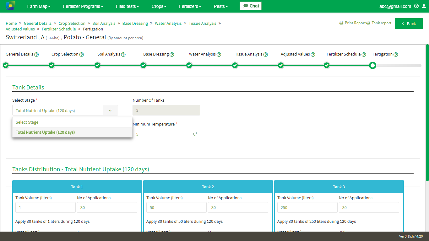Choose Total Nutrient Uptake (120 days) option
The image size is (429, 241).
72,132
